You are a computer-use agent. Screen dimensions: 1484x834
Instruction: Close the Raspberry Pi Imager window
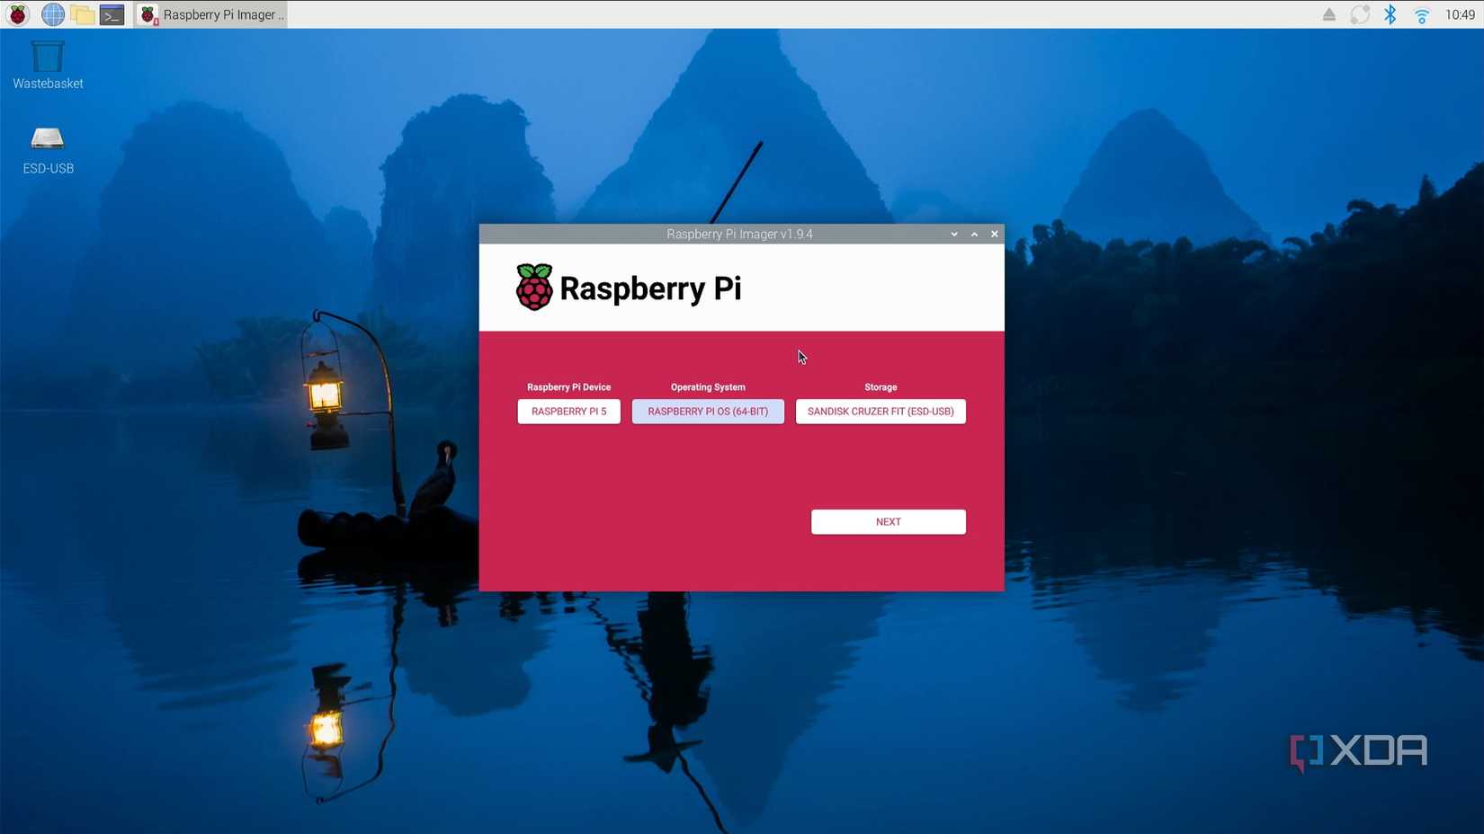pos(995,235)
